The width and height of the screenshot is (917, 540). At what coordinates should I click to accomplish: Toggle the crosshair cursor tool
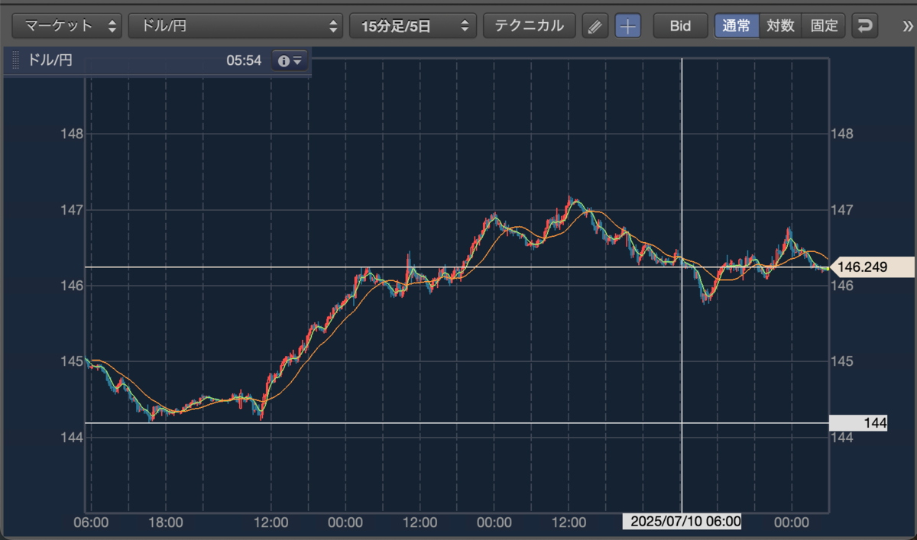[628, 26]
